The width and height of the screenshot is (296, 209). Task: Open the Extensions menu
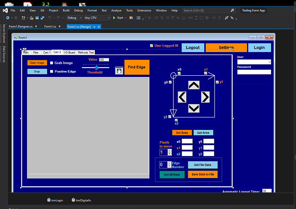144,10
